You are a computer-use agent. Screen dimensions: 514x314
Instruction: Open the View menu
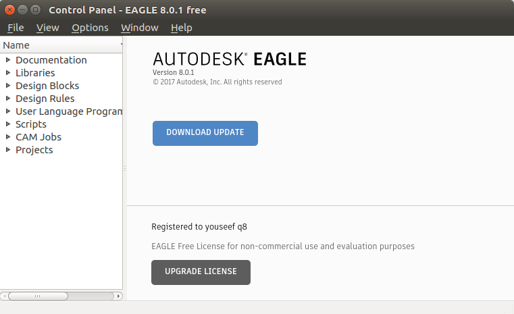48,28
